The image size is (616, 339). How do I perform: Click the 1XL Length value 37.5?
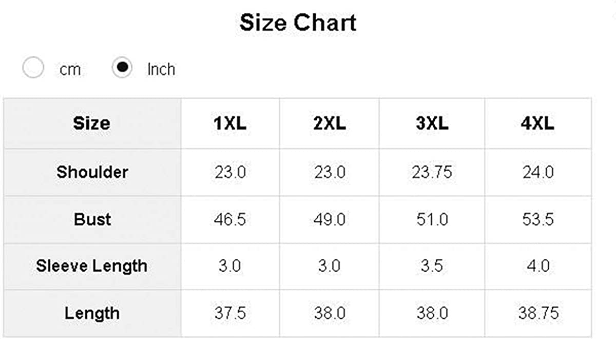tap(230, 314)
